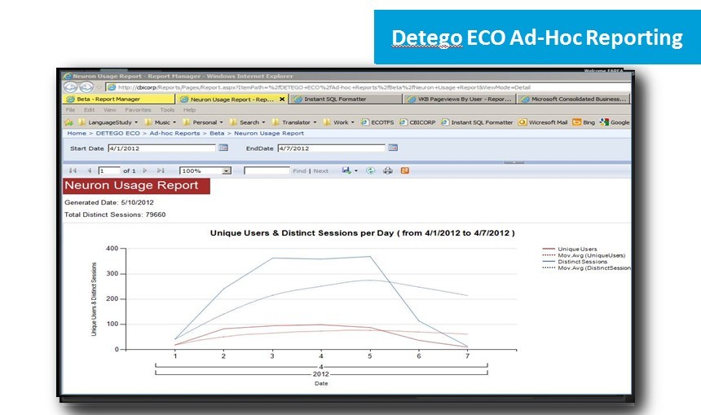701x415 pixels.
Task: Click the Beta breadcrumb link
Action: (x=217, y=133)
